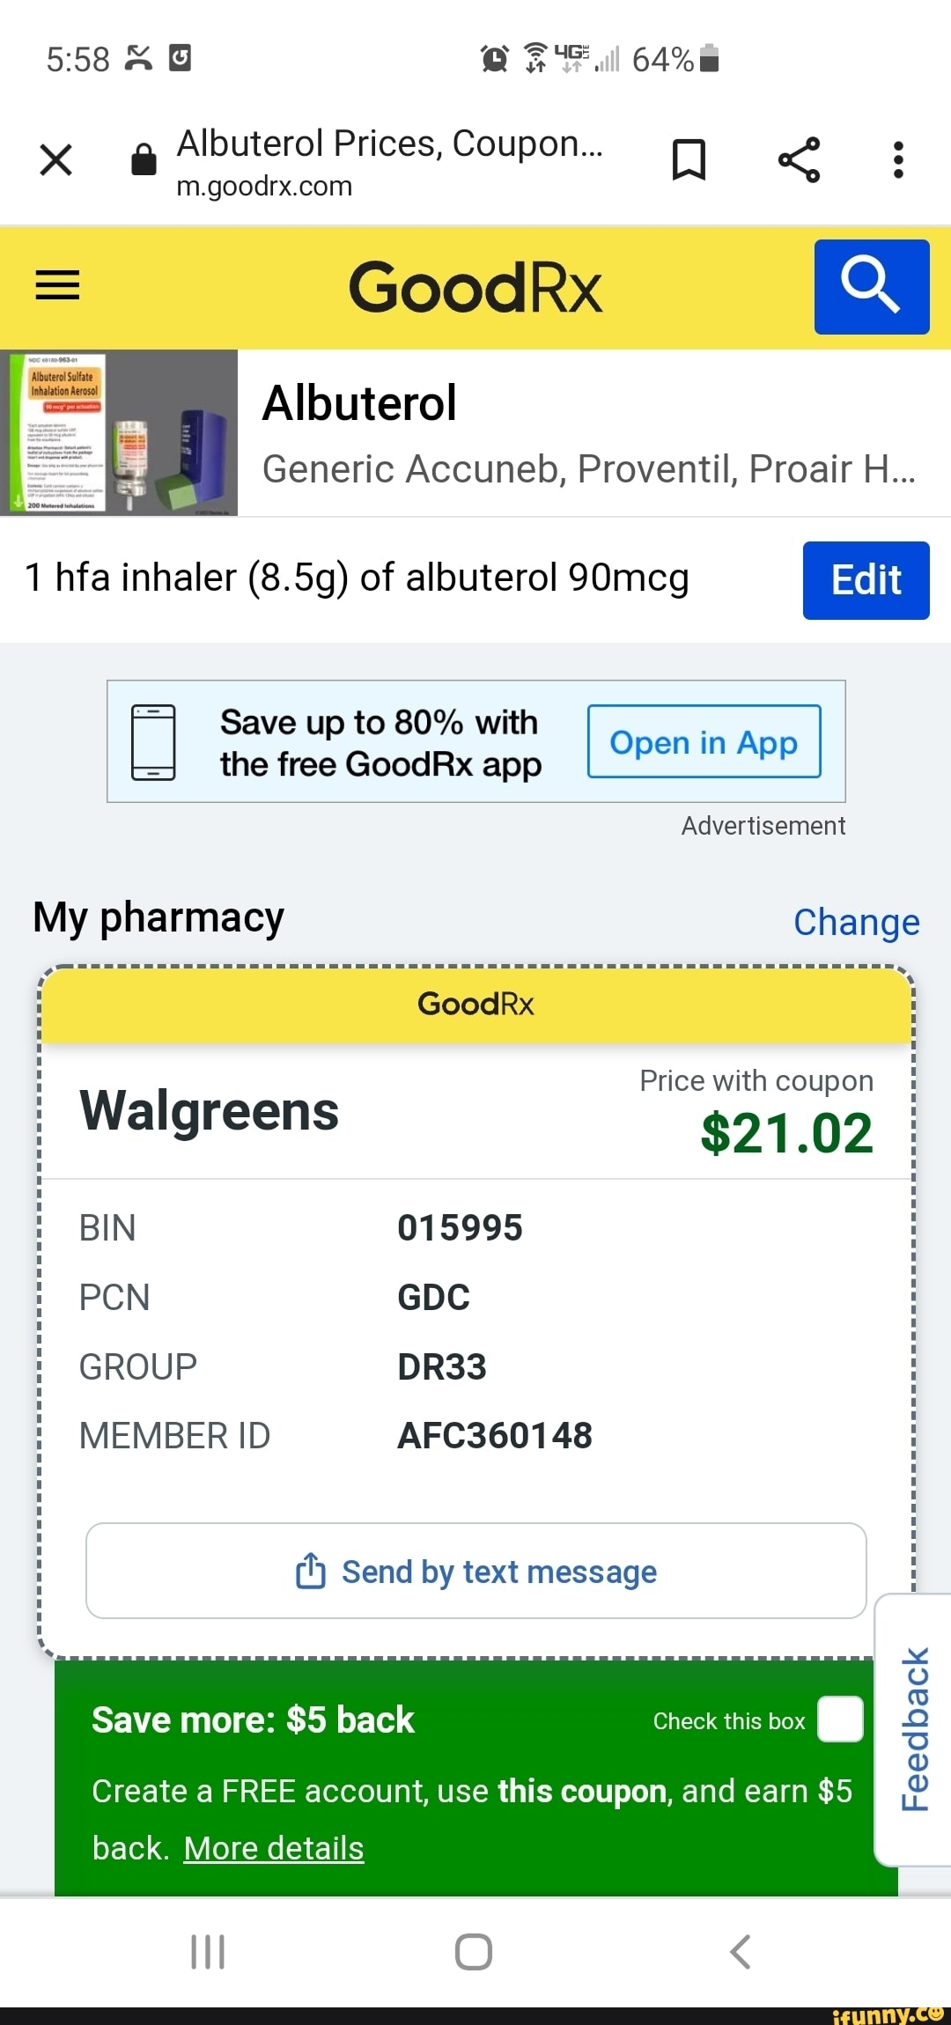Tap the padlock site security icon
This screenshot has width=951, height=2025.
coord(144,159)
